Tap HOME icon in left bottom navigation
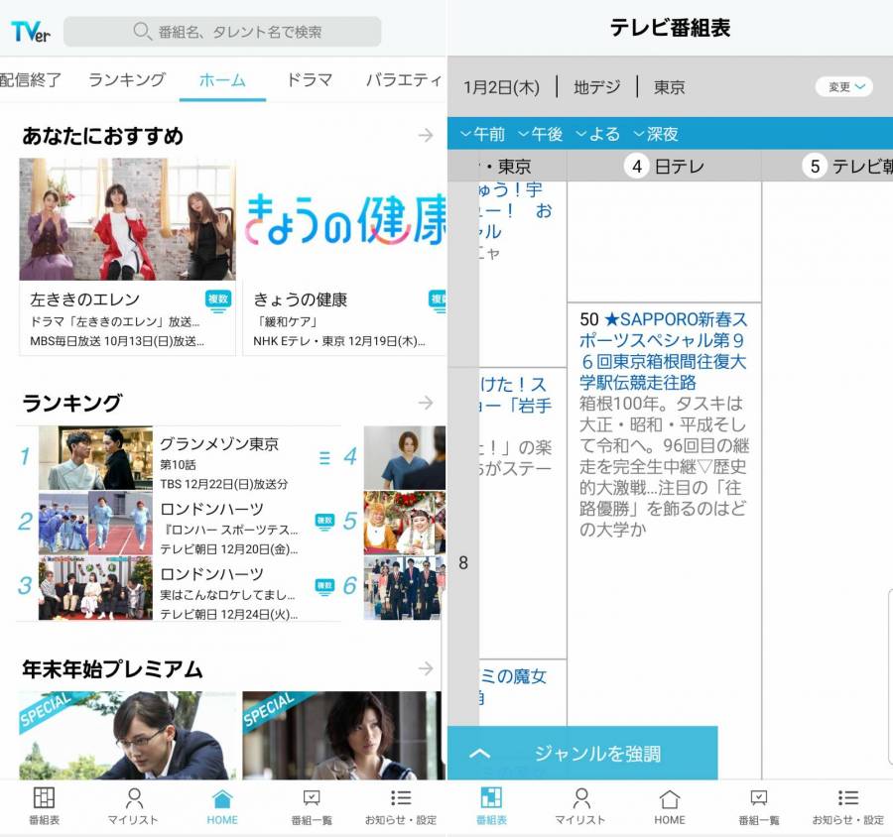 pos(222,799)
